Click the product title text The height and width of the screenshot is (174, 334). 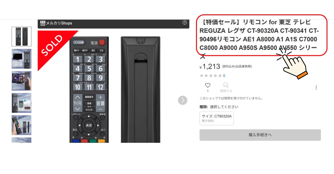(259, 39)
